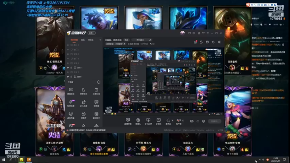Click the share icon

(219, 42)
